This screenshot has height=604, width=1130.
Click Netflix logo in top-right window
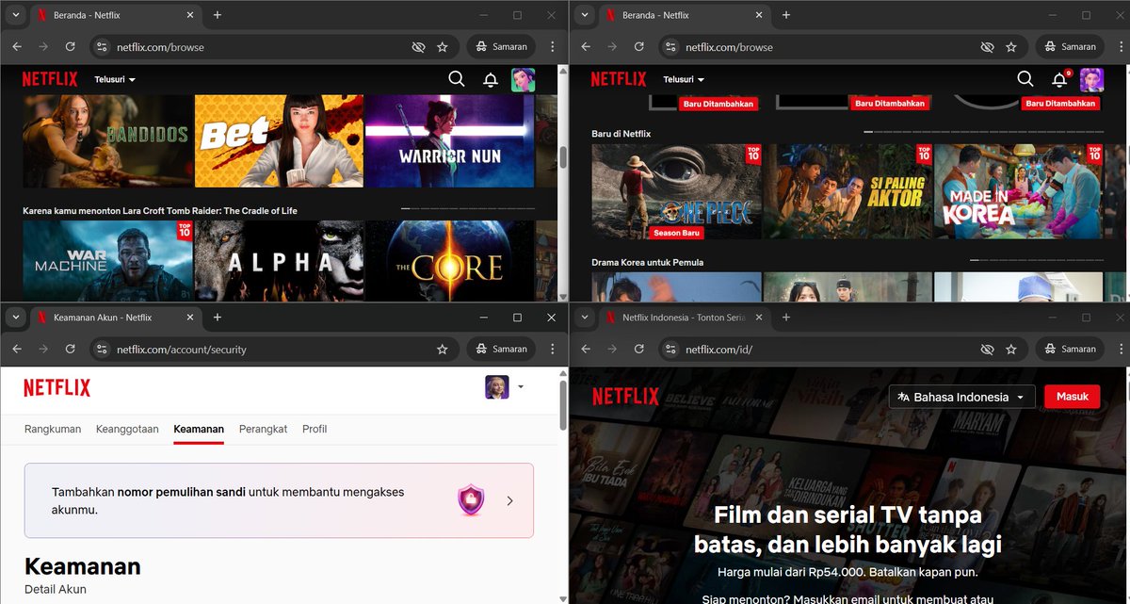click(619, 80)
